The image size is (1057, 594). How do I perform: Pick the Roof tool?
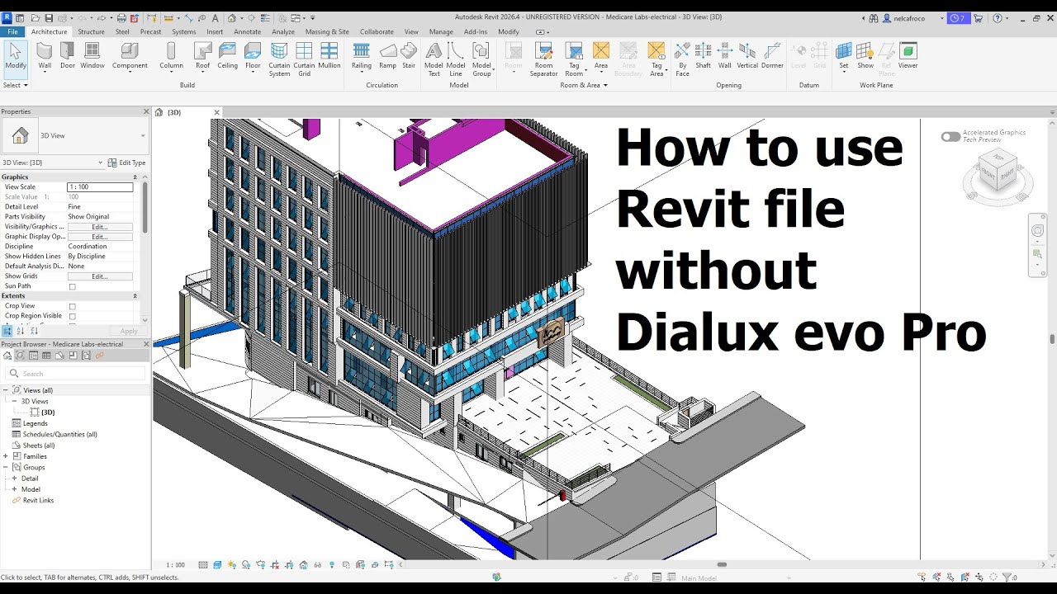tap(202, 55)
